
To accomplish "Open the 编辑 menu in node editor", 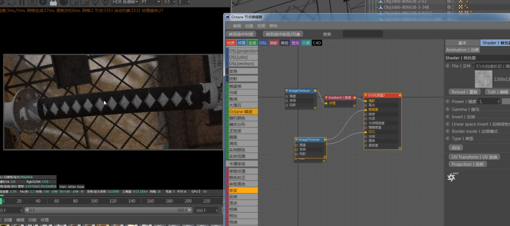I will click(x=237, y=26).
